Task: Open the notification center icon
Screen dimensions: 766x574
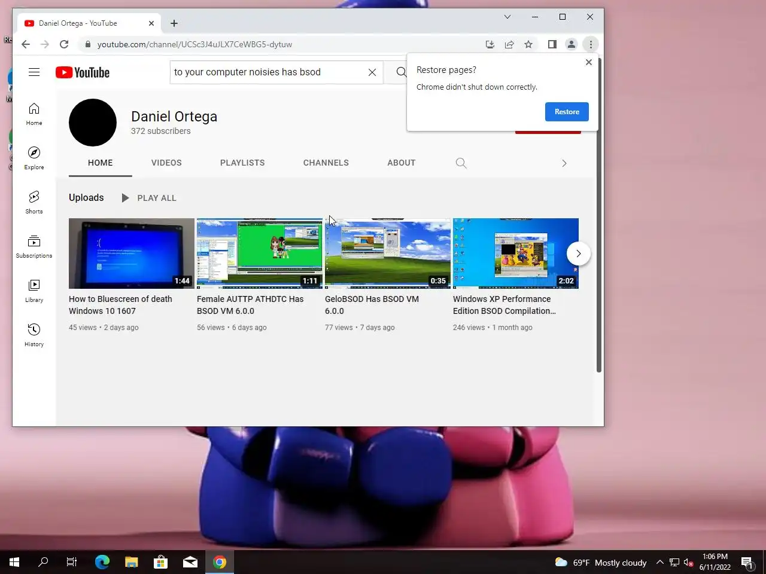Action: (x=747, y=562)
